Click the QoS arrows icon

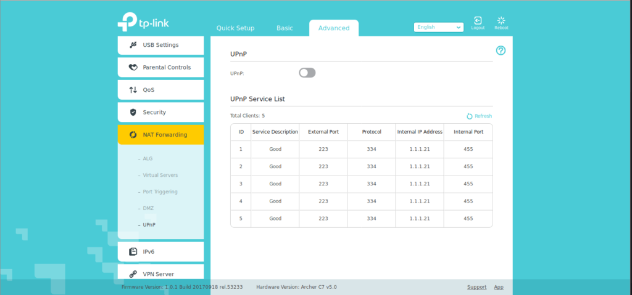(133, 90)
